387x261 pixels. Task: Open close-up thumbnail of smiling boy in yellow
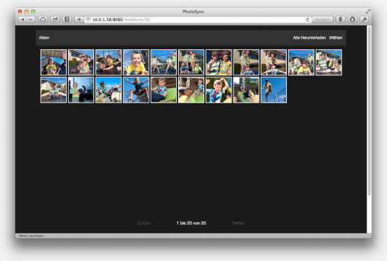[136, 63]
